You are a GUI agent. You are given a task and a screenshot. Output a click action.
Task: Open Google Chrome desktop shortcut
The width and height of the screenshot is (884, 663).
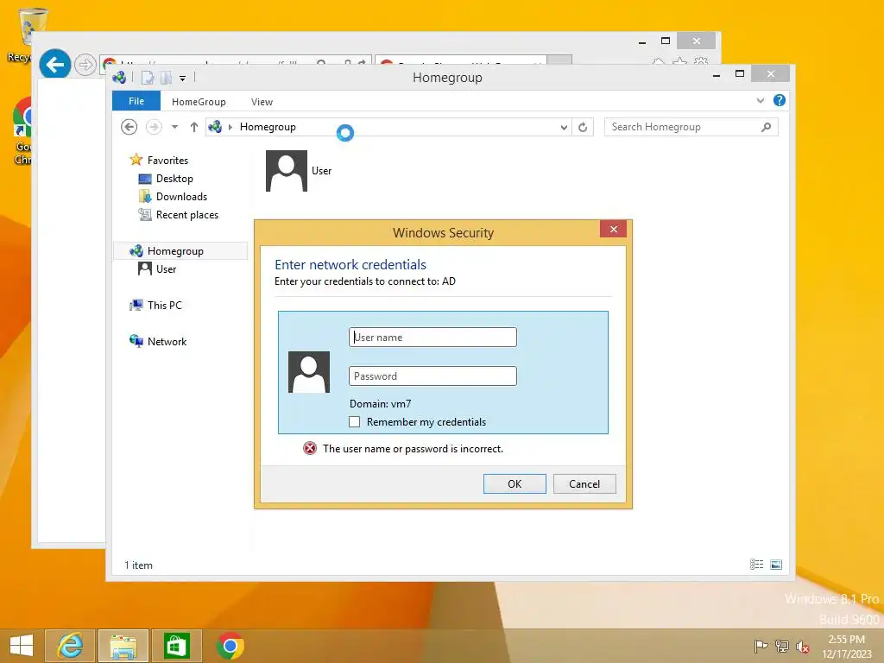point(22,131)
